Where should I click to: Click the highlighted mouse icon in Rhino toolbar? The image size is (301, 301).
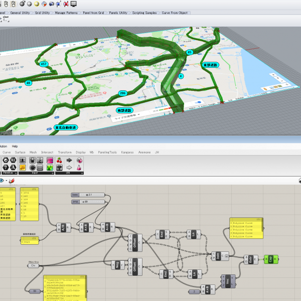click(13, 4)
